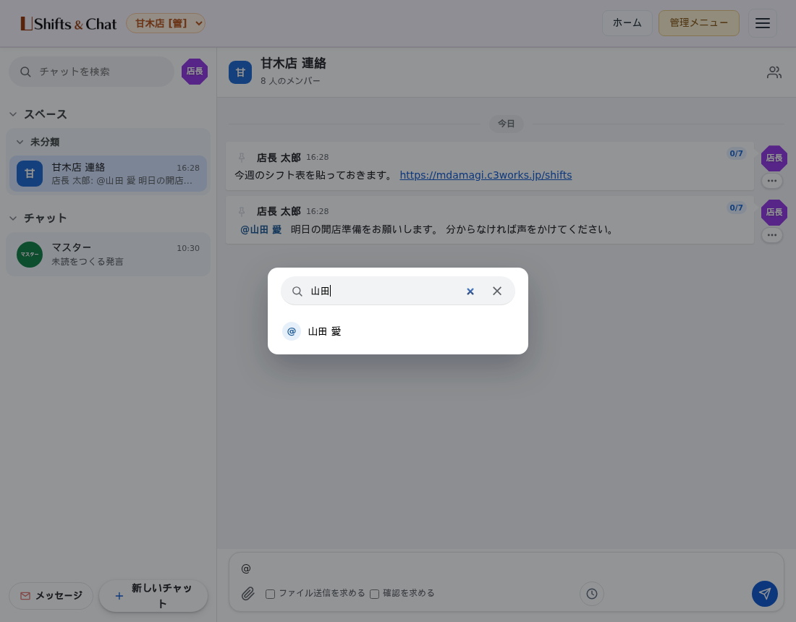Enable 確認を求める checkbox
796x622 pixels.
coord(375,594)
